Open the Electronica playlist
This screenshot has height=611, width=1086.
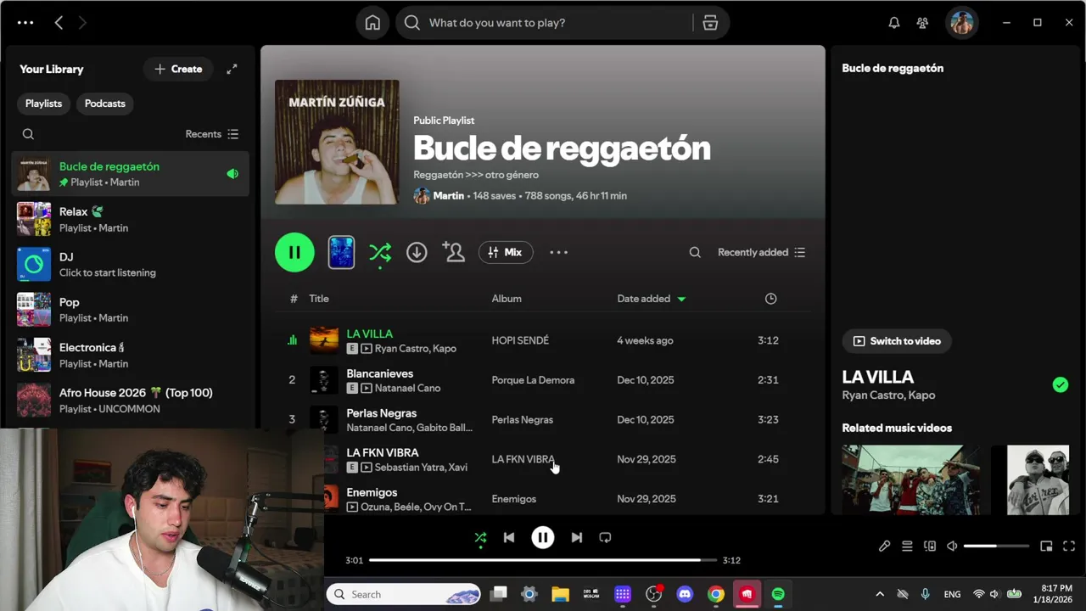[x=131, y=355]
